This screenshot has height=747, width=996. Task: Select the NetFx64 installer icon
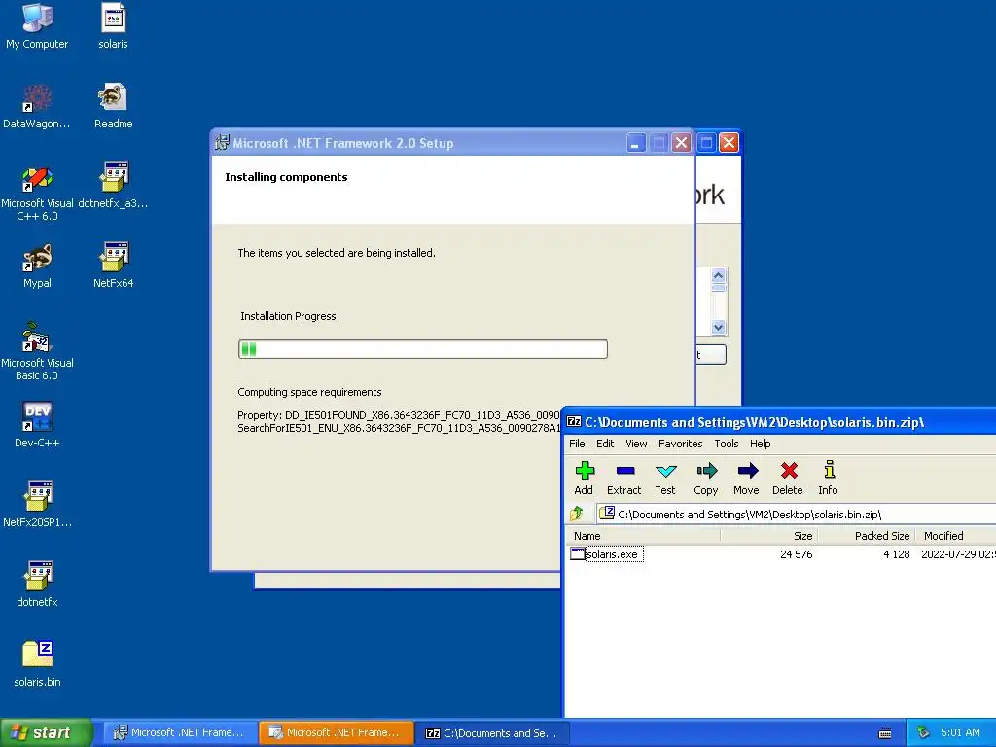click(x=113, y=267)
